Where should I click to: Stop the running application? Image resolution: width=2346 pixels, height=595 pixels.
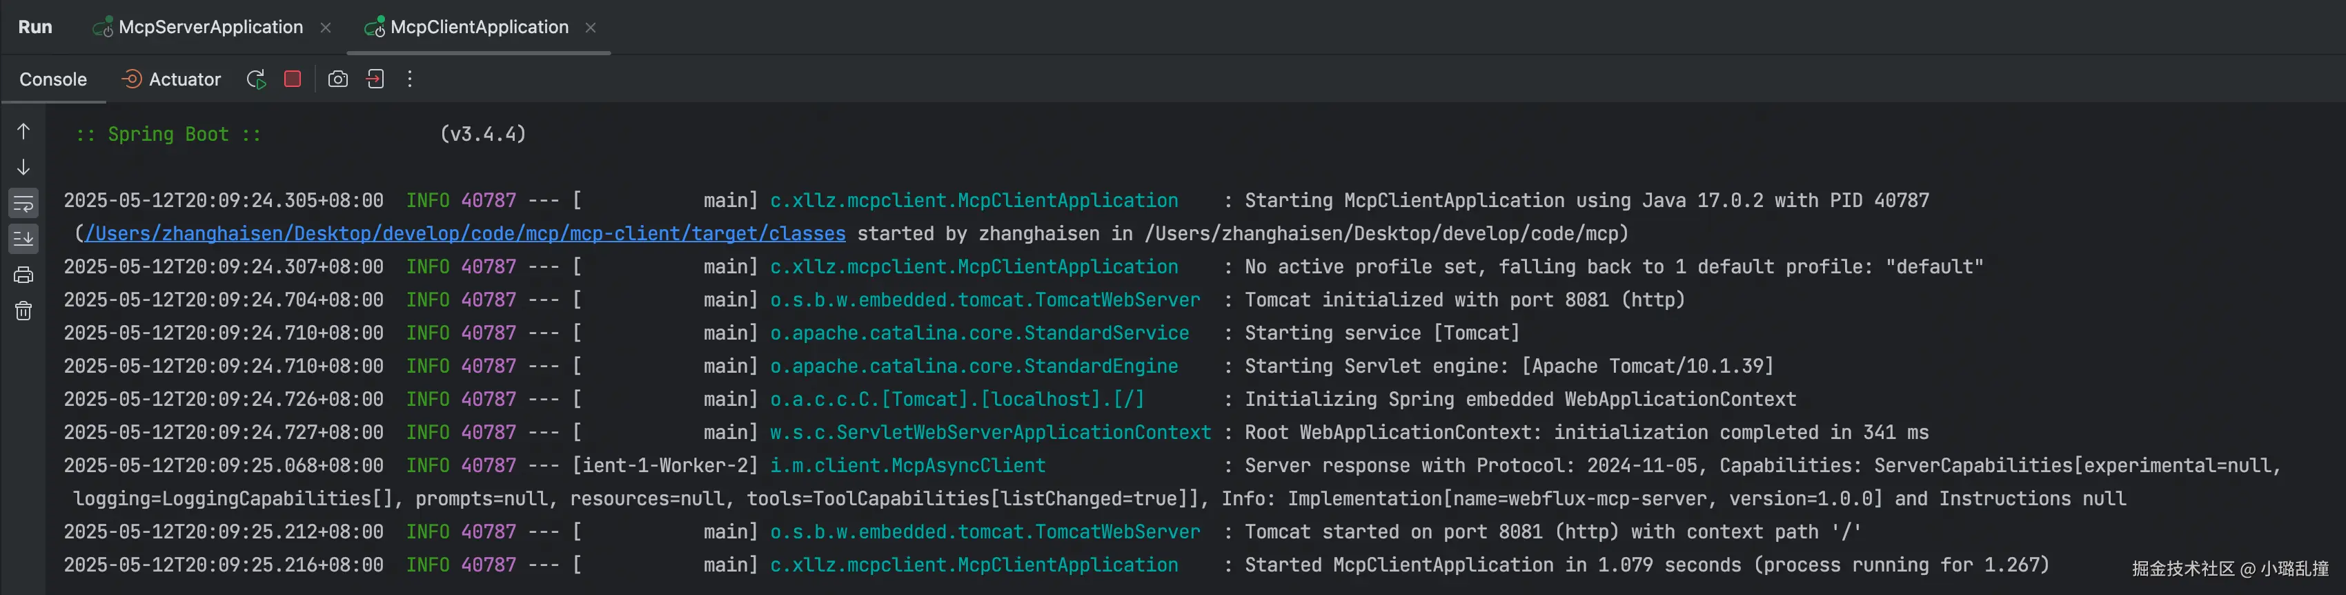(293, 79)
